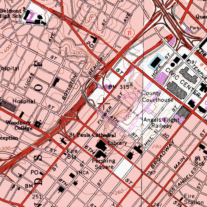Select the Woodbury College label
Image resolution: width=207 pixels, height=207 pixels.
pyautogui.click(x=19, y=125)
